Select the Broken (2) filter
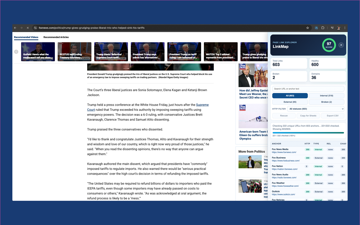This screenshot has width=360, height=225. coord(327,102)
